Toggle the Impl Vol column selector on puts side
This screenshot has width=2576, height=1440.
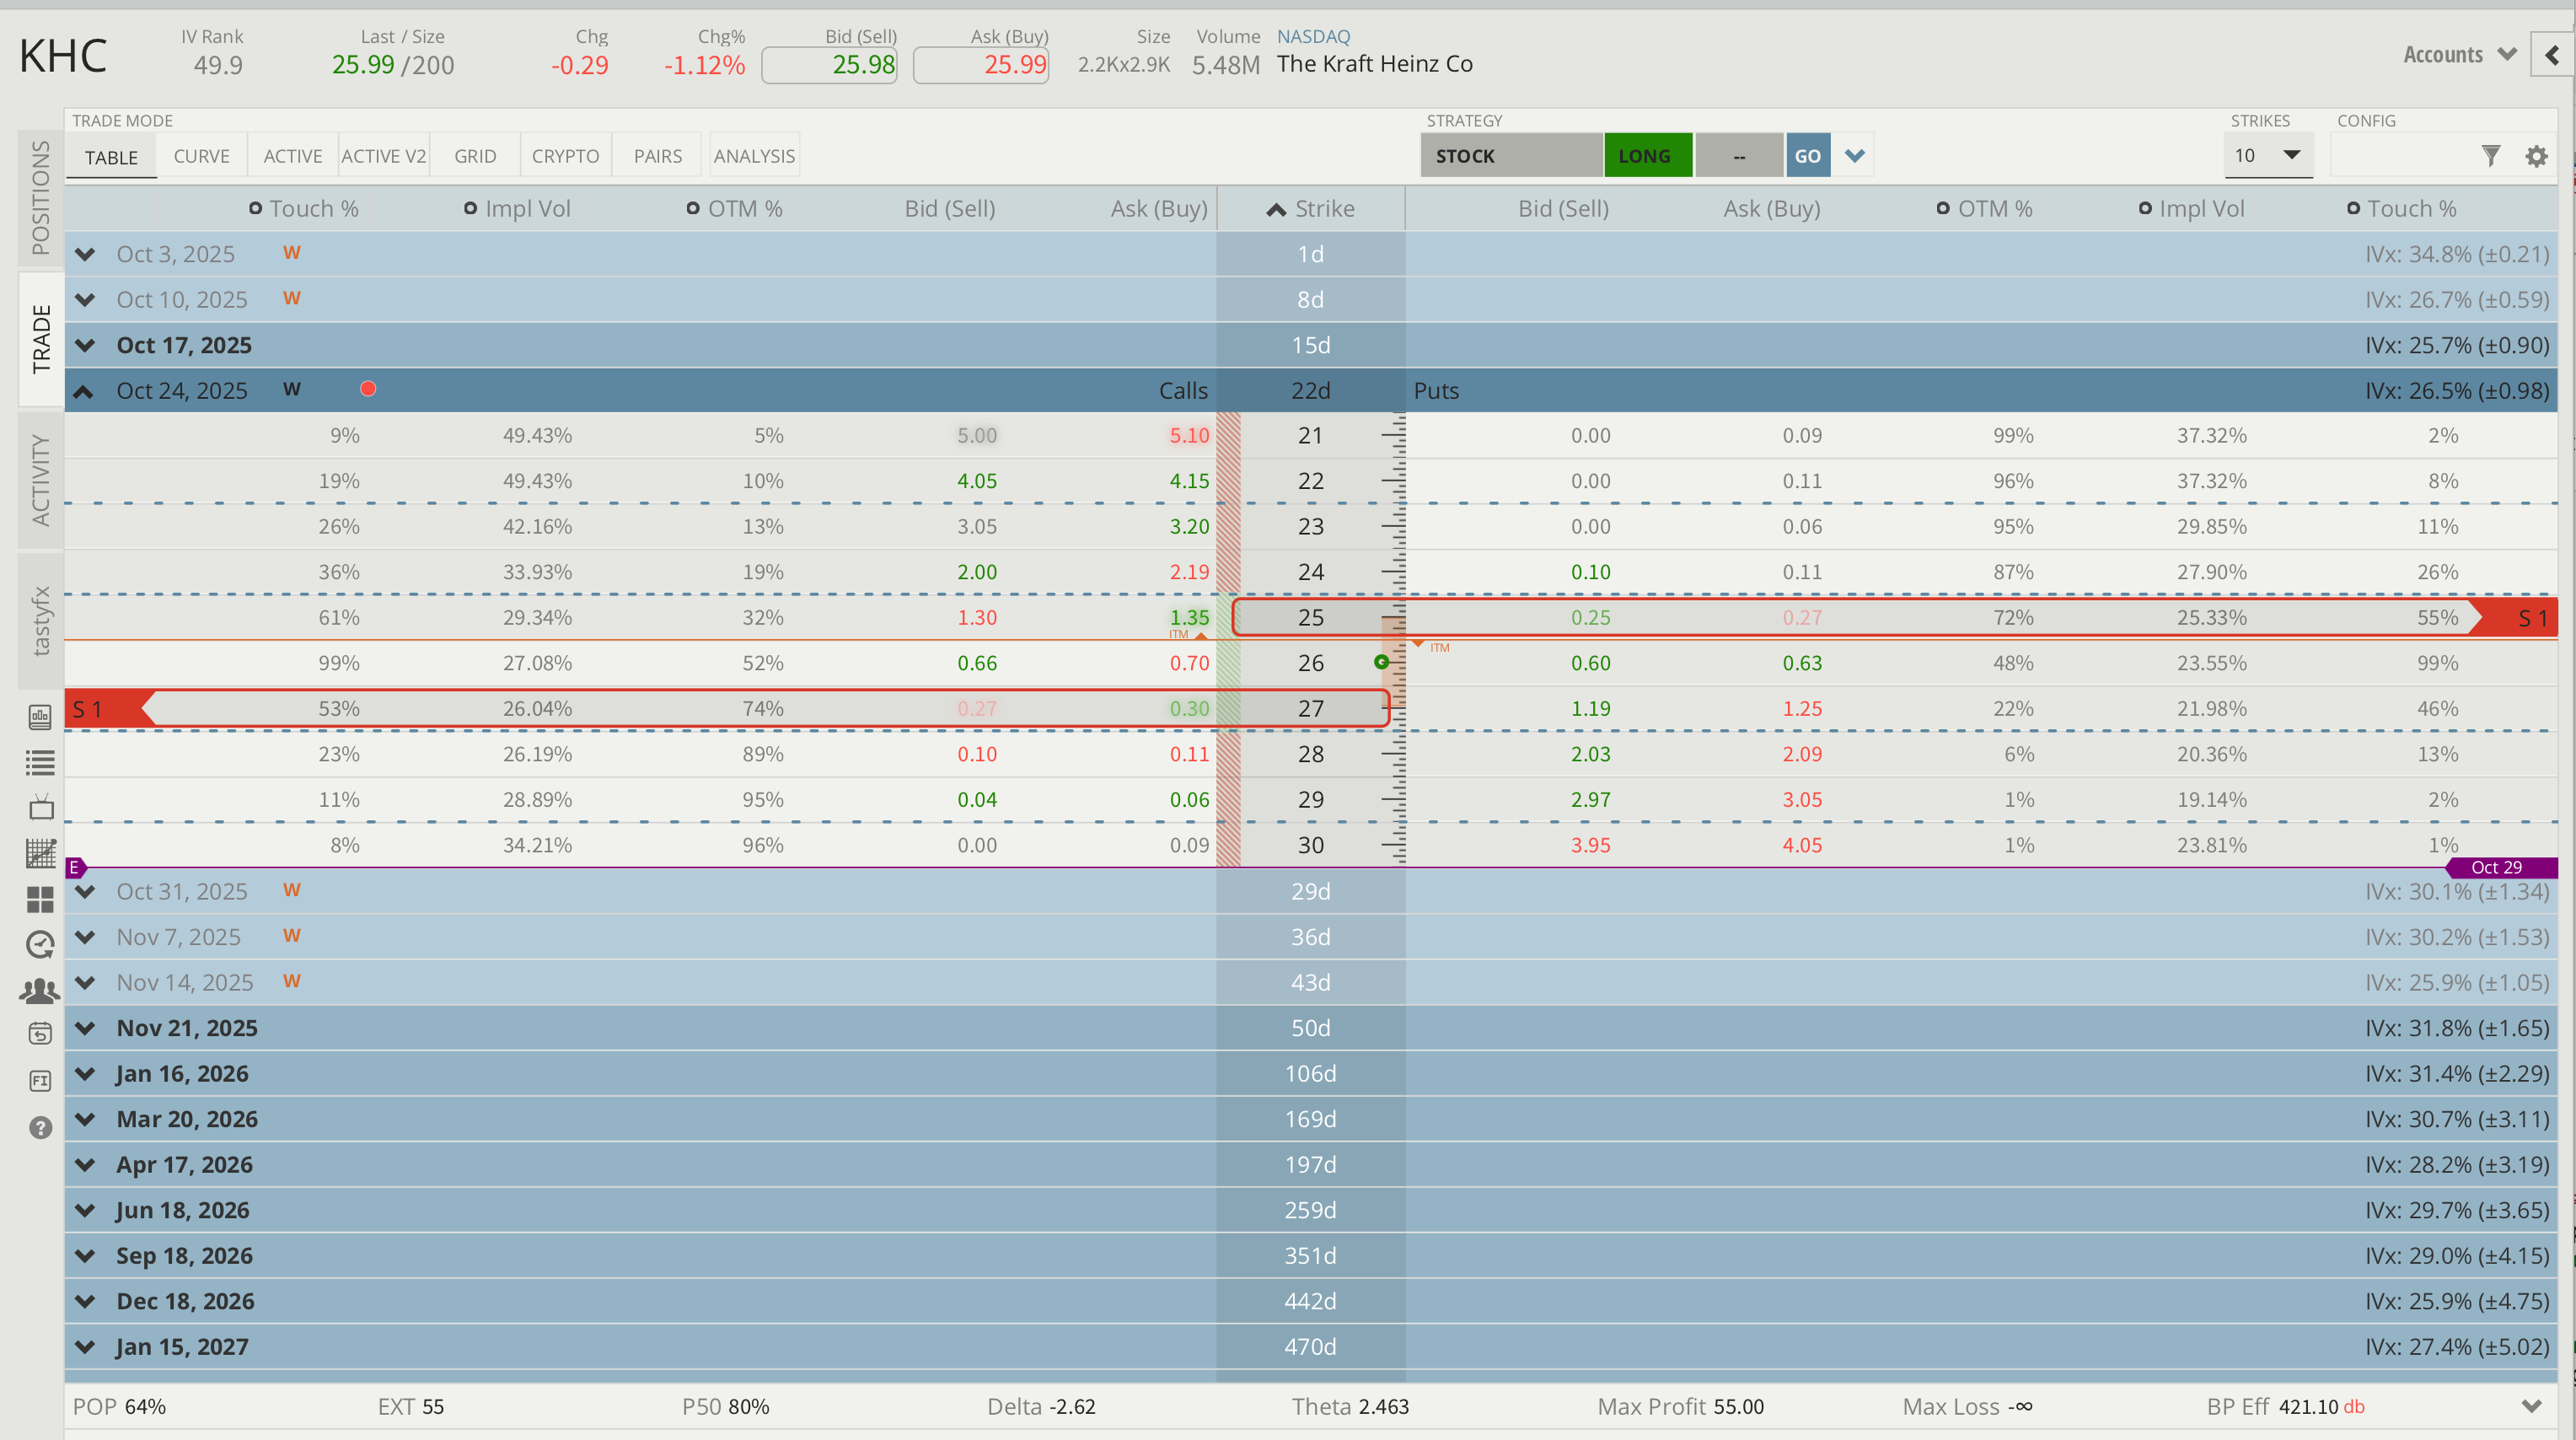tap(2144, 208)
